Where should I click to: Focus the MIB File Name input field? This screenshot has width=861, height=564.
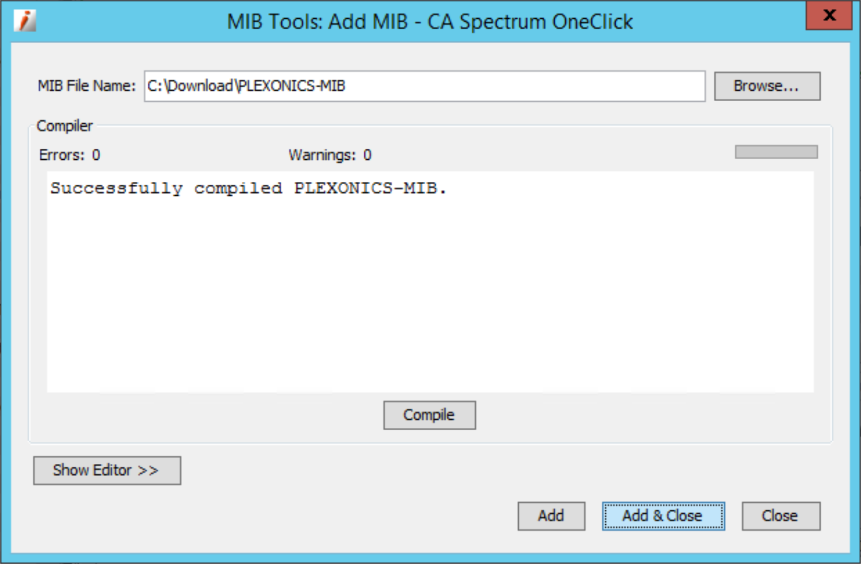pyautogui.click(x=425, y=86)
